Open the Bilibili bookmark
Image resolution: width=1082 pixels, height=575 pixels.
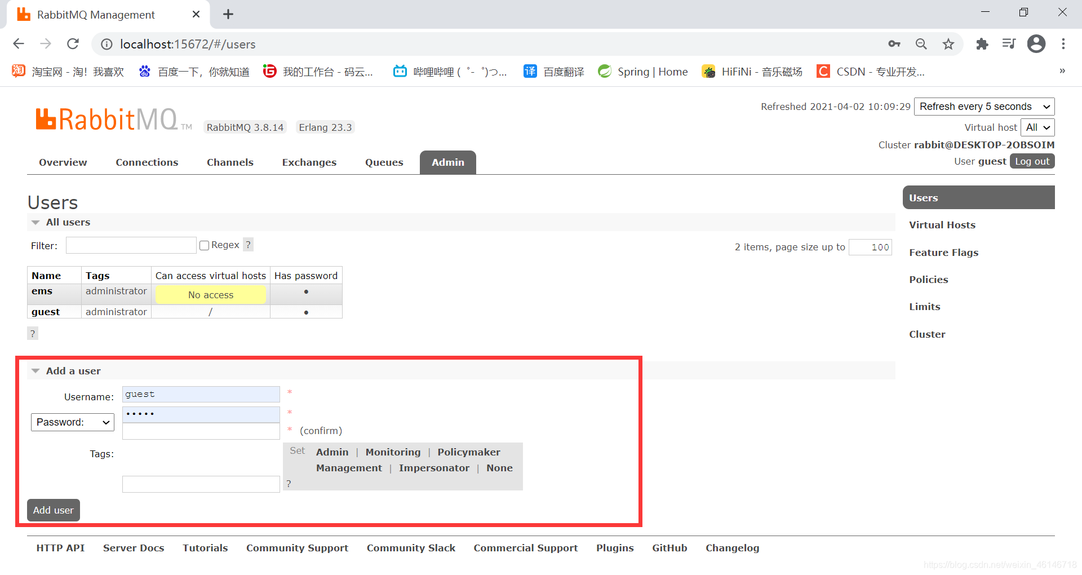pos(450,72)
